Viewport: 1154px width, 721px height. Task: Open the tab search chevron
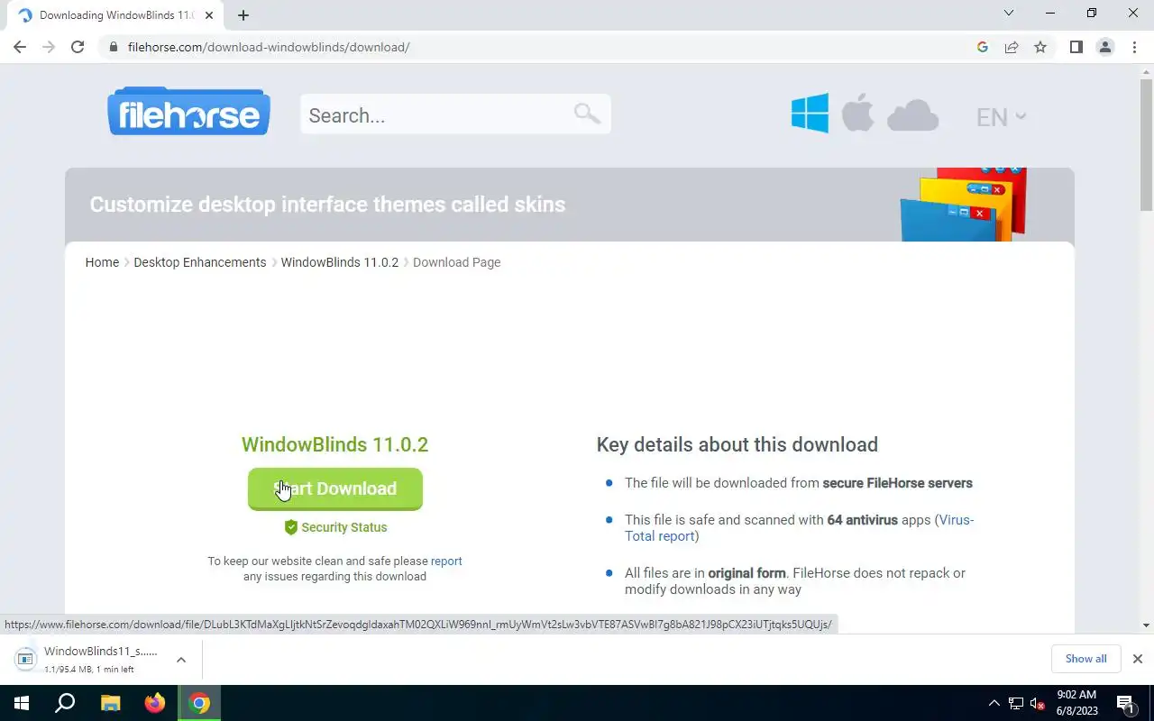coord(1009,14)
